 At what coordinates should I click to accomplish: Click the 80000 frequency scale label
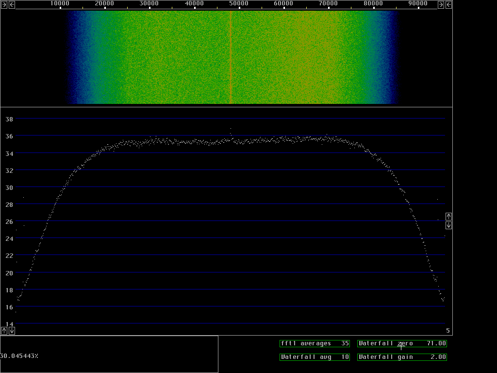pyautogui.click(x=373, y=3)
